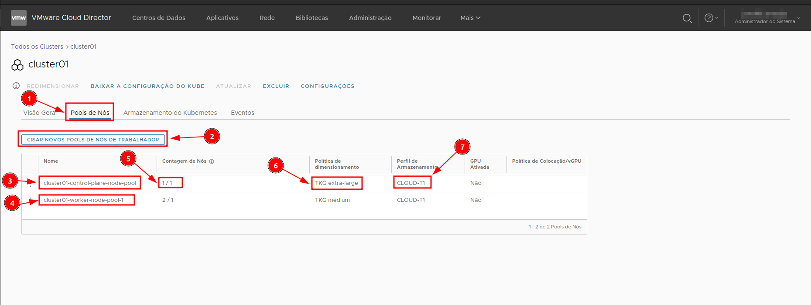Open the Administrador do Sistema user menu

(767, 18)
